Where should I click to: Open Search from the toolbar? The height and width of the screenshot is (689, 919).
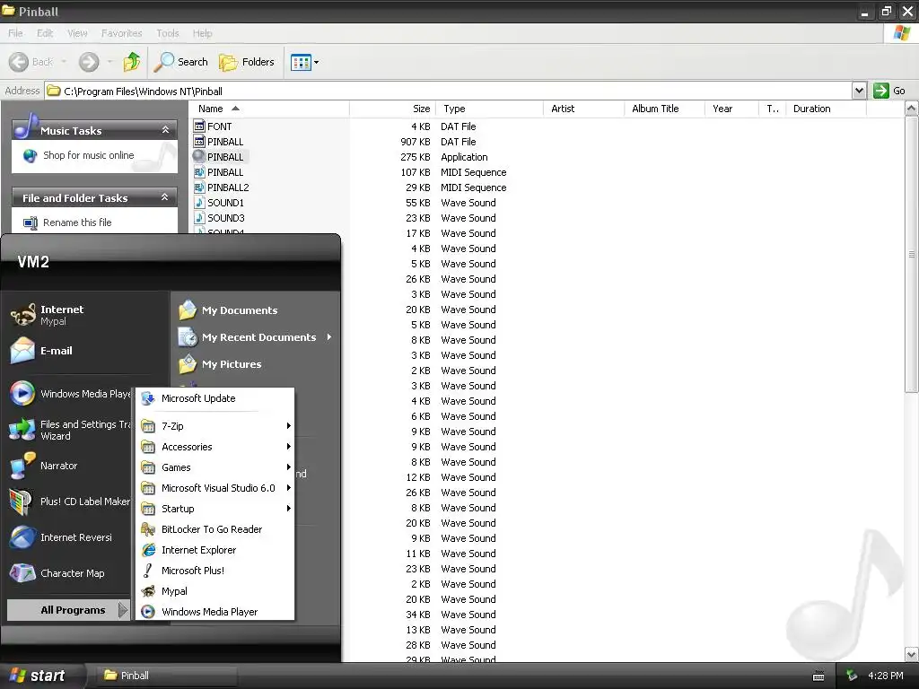180,62
